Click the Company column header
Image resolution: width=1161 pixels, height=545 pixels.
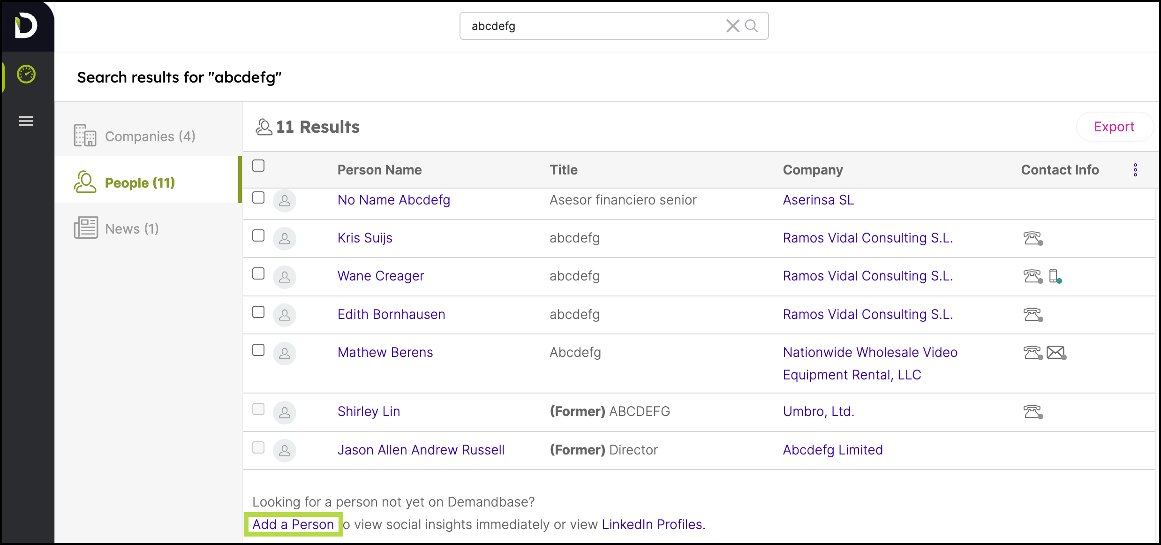(813, 170)
